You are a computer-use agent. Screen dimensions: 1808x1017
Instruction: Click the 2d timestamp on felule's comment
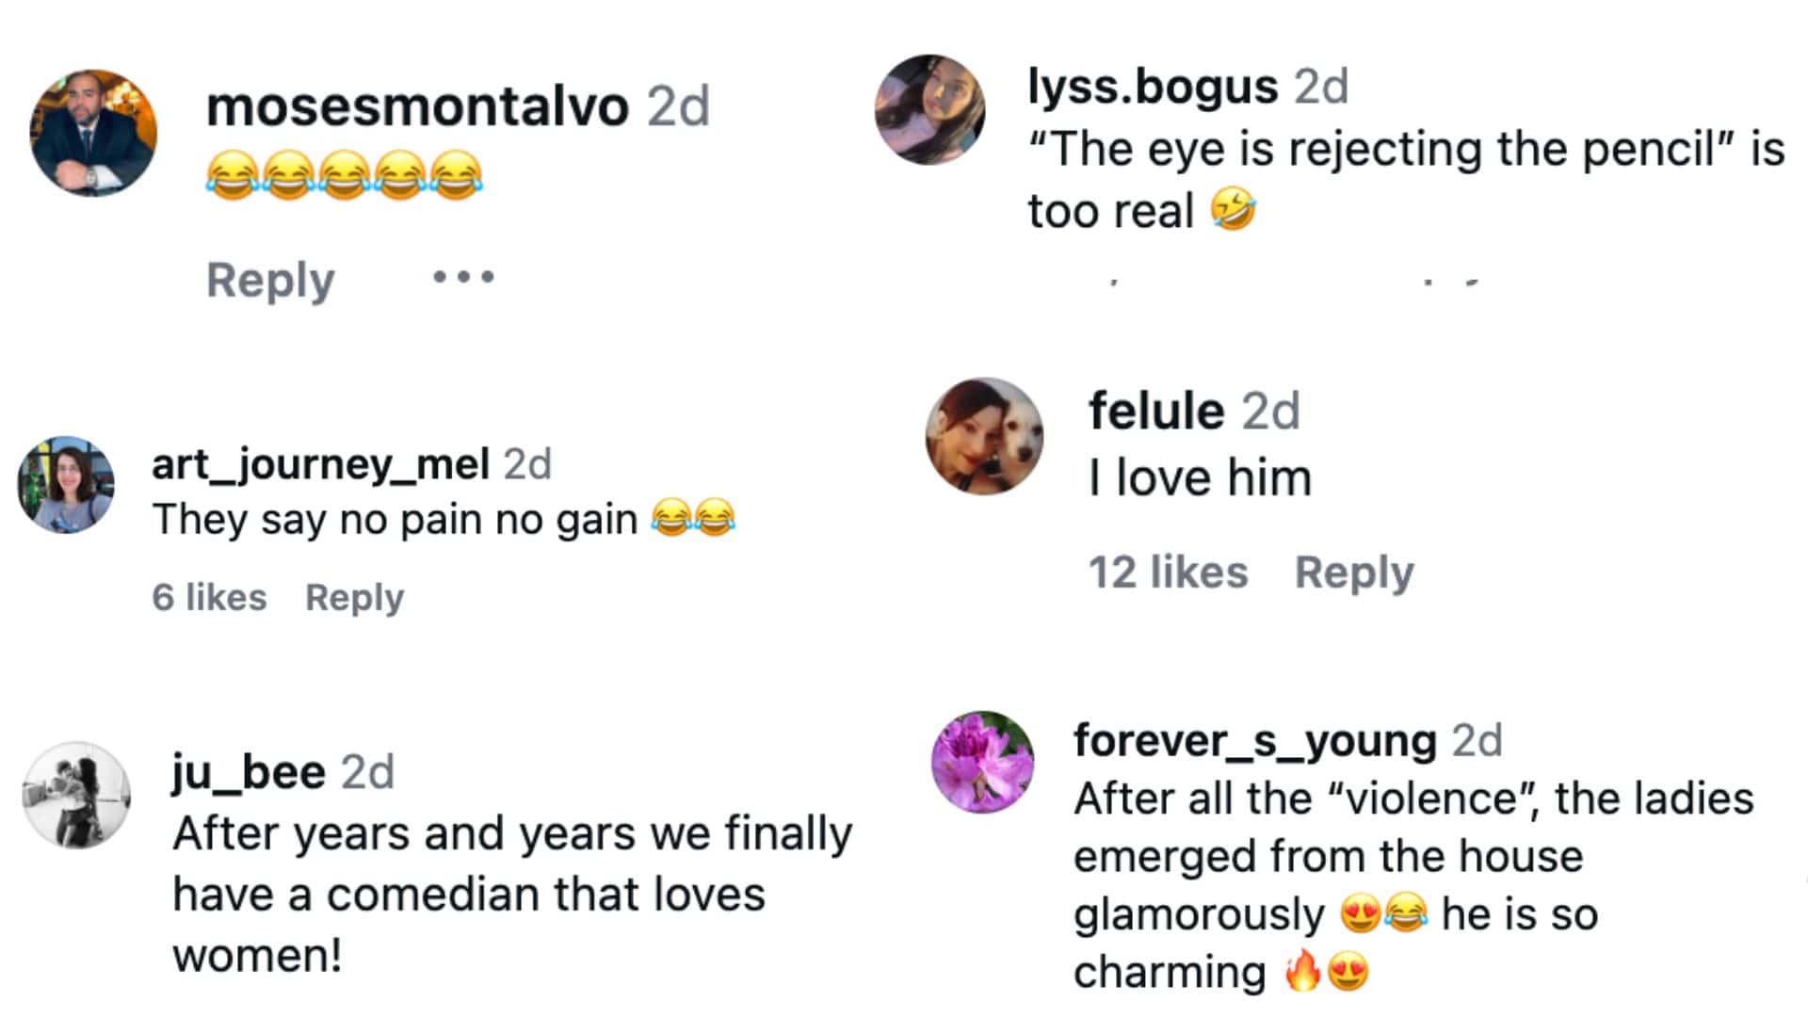coord(1267,410)
